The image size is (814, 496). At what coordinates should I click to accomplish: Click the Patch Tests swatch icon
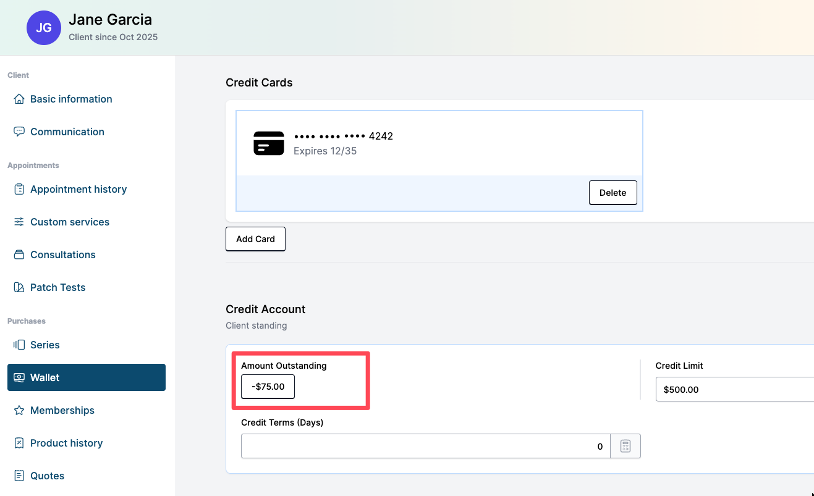(x=19, y=287)
